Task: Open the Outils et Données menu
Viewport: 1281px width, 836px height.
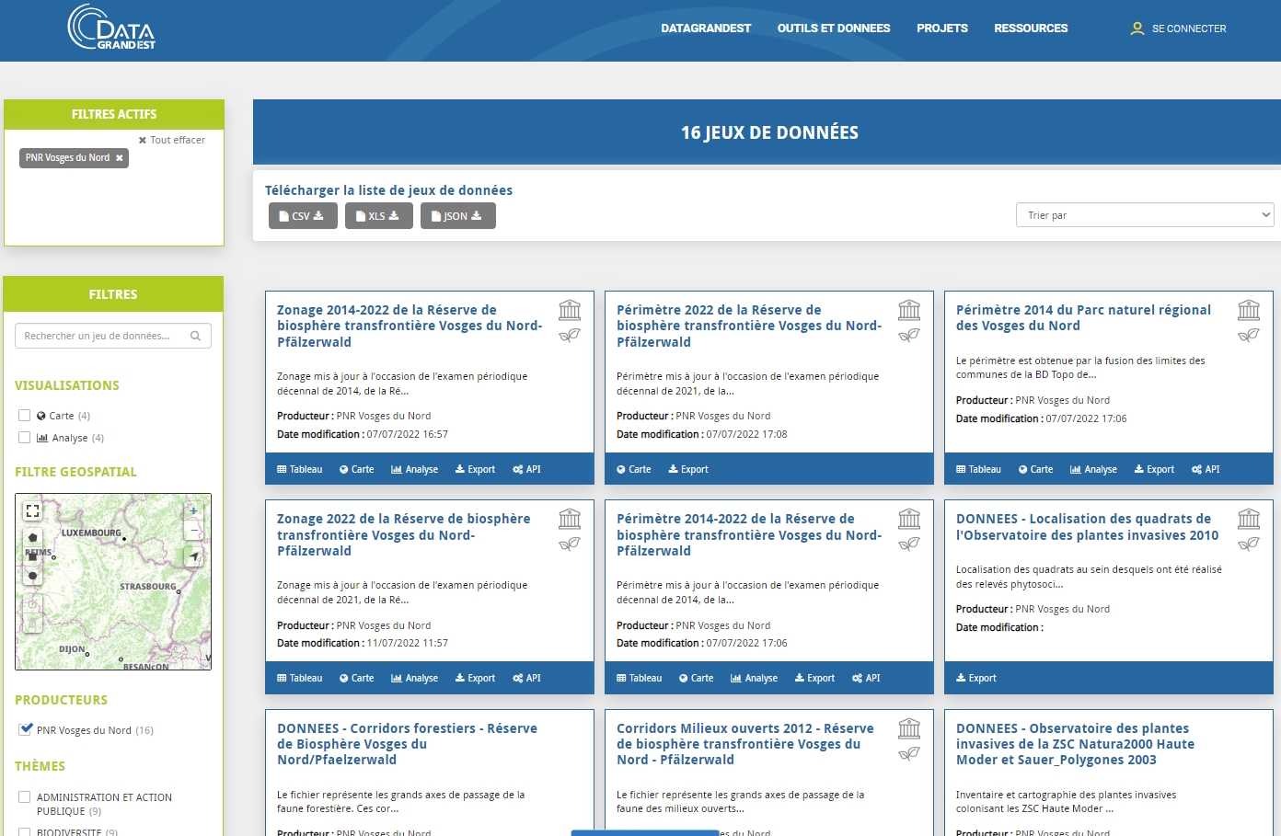Action: click(x=833, y=29)
